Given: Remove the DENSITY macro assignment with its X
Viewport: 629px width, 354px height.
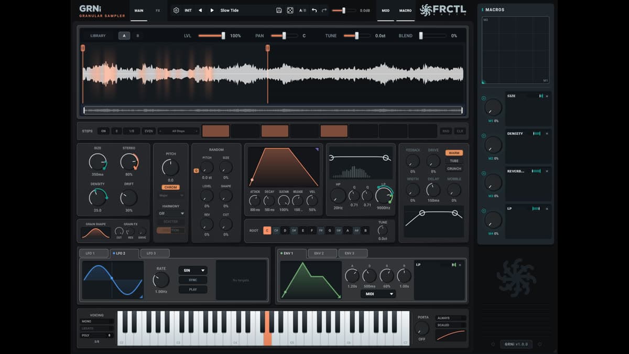Looking at the screenshot, I should pos(547,134).
